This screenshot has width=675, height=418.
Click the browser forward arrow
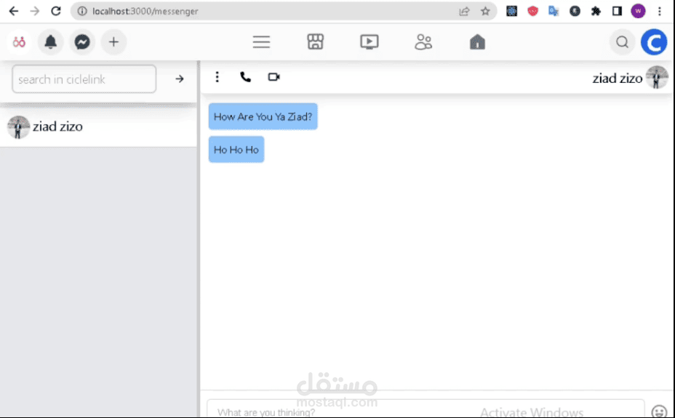coord(35,11)
